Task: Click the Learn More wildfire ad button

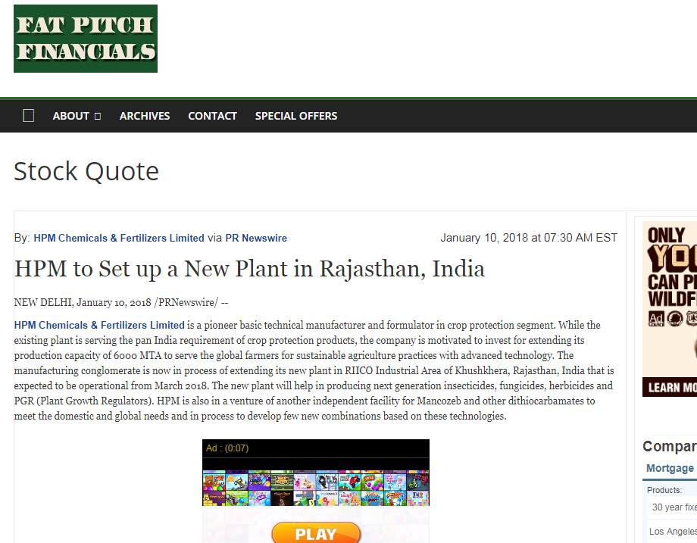Action: [x=670, y=387]
